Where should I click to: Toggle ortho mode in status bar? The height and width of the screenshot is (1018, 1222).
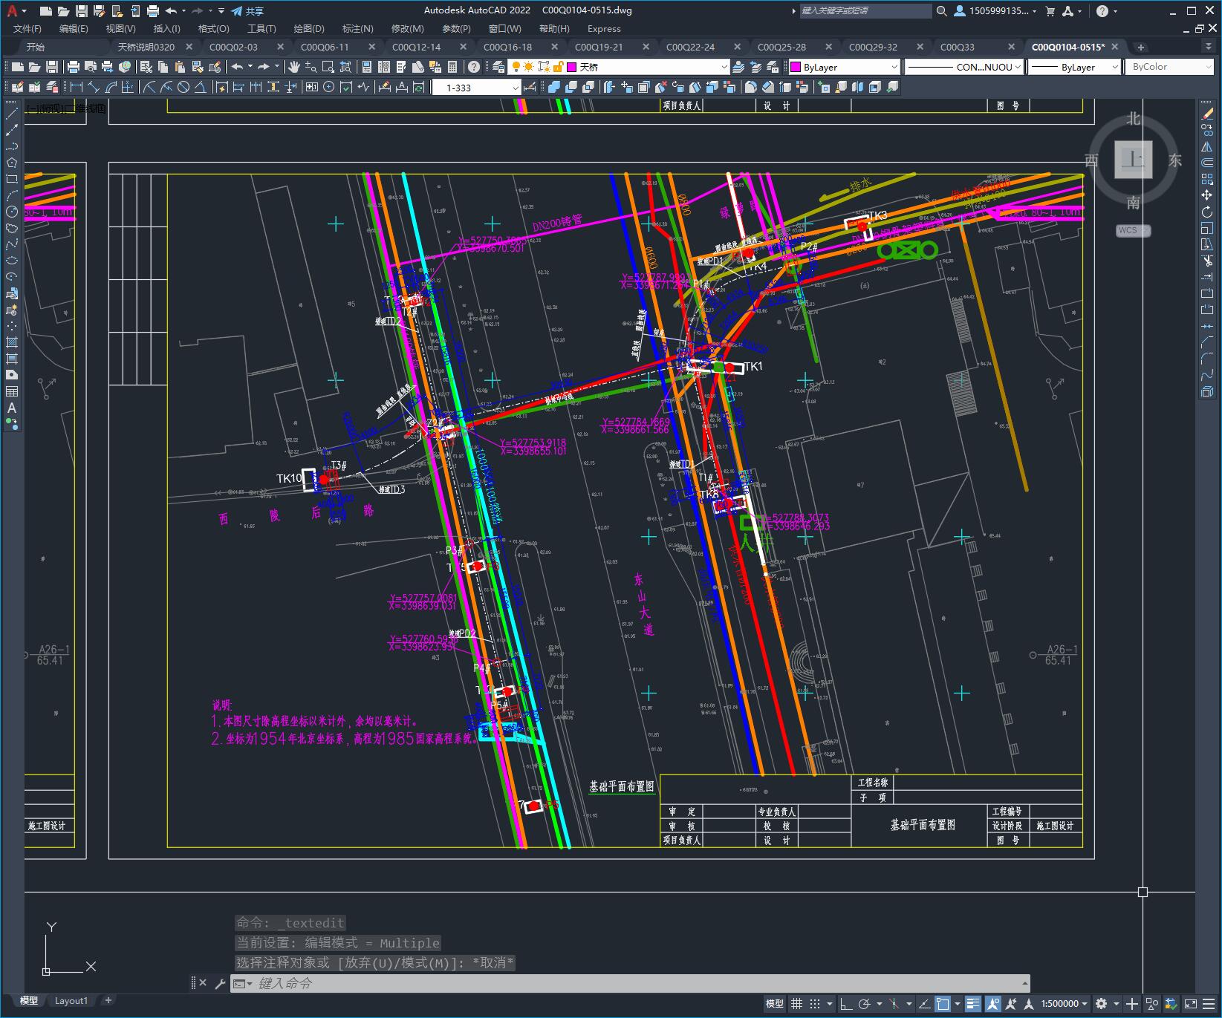click(846, 1004)
